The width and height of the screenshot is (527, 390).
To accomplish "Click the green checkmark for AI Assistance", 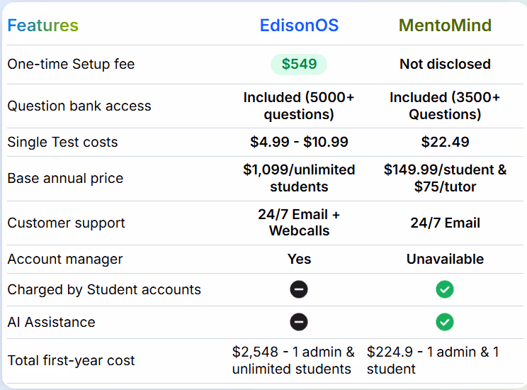I will (x=445, y=322).
